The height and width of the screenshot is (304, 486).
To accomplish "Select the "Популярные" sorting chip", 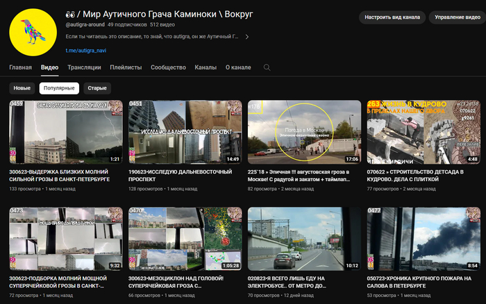I will [59, 88].
